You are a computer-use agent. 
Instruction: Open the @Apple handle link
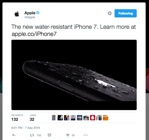pos(30,17)
